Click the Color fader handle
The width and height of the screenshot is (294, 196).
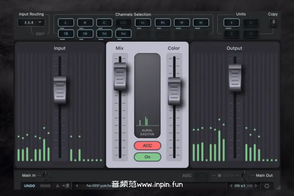click(174, 91)
